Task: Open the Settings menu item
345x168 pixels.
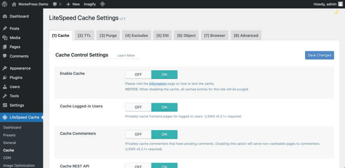Action: pos(17,105)
